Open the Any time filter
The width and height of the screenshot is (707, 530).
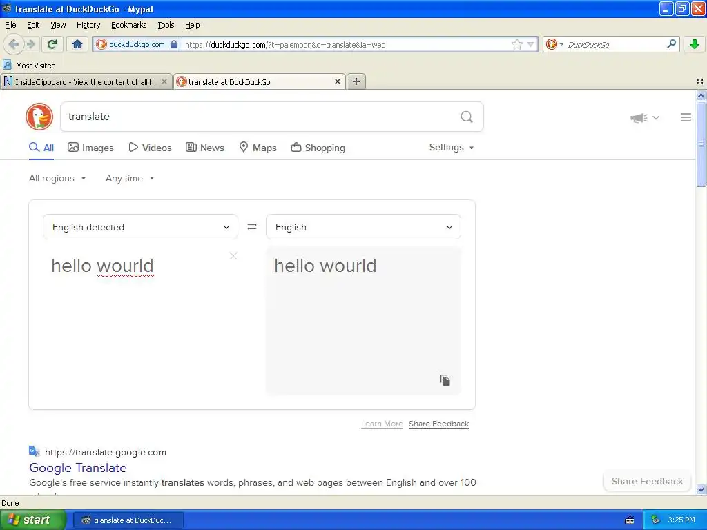pyautogui.click(x=130, y=179)
